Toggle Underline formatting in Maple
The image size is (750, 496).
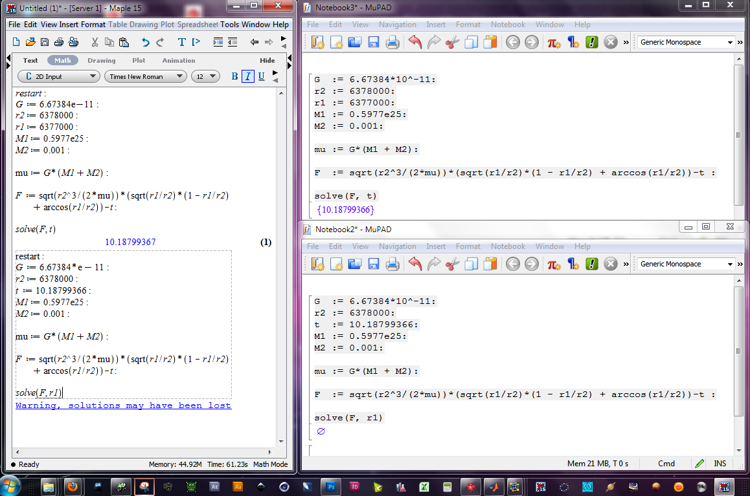[x=261, y=76]
